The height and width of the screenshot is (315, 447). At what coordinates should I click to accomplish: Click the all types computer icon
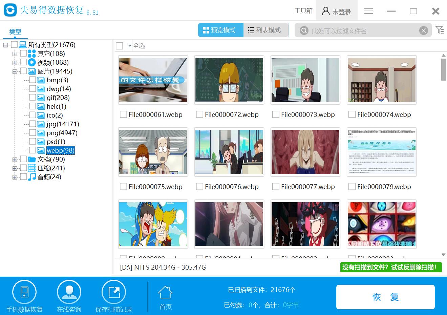pos(23,45)
